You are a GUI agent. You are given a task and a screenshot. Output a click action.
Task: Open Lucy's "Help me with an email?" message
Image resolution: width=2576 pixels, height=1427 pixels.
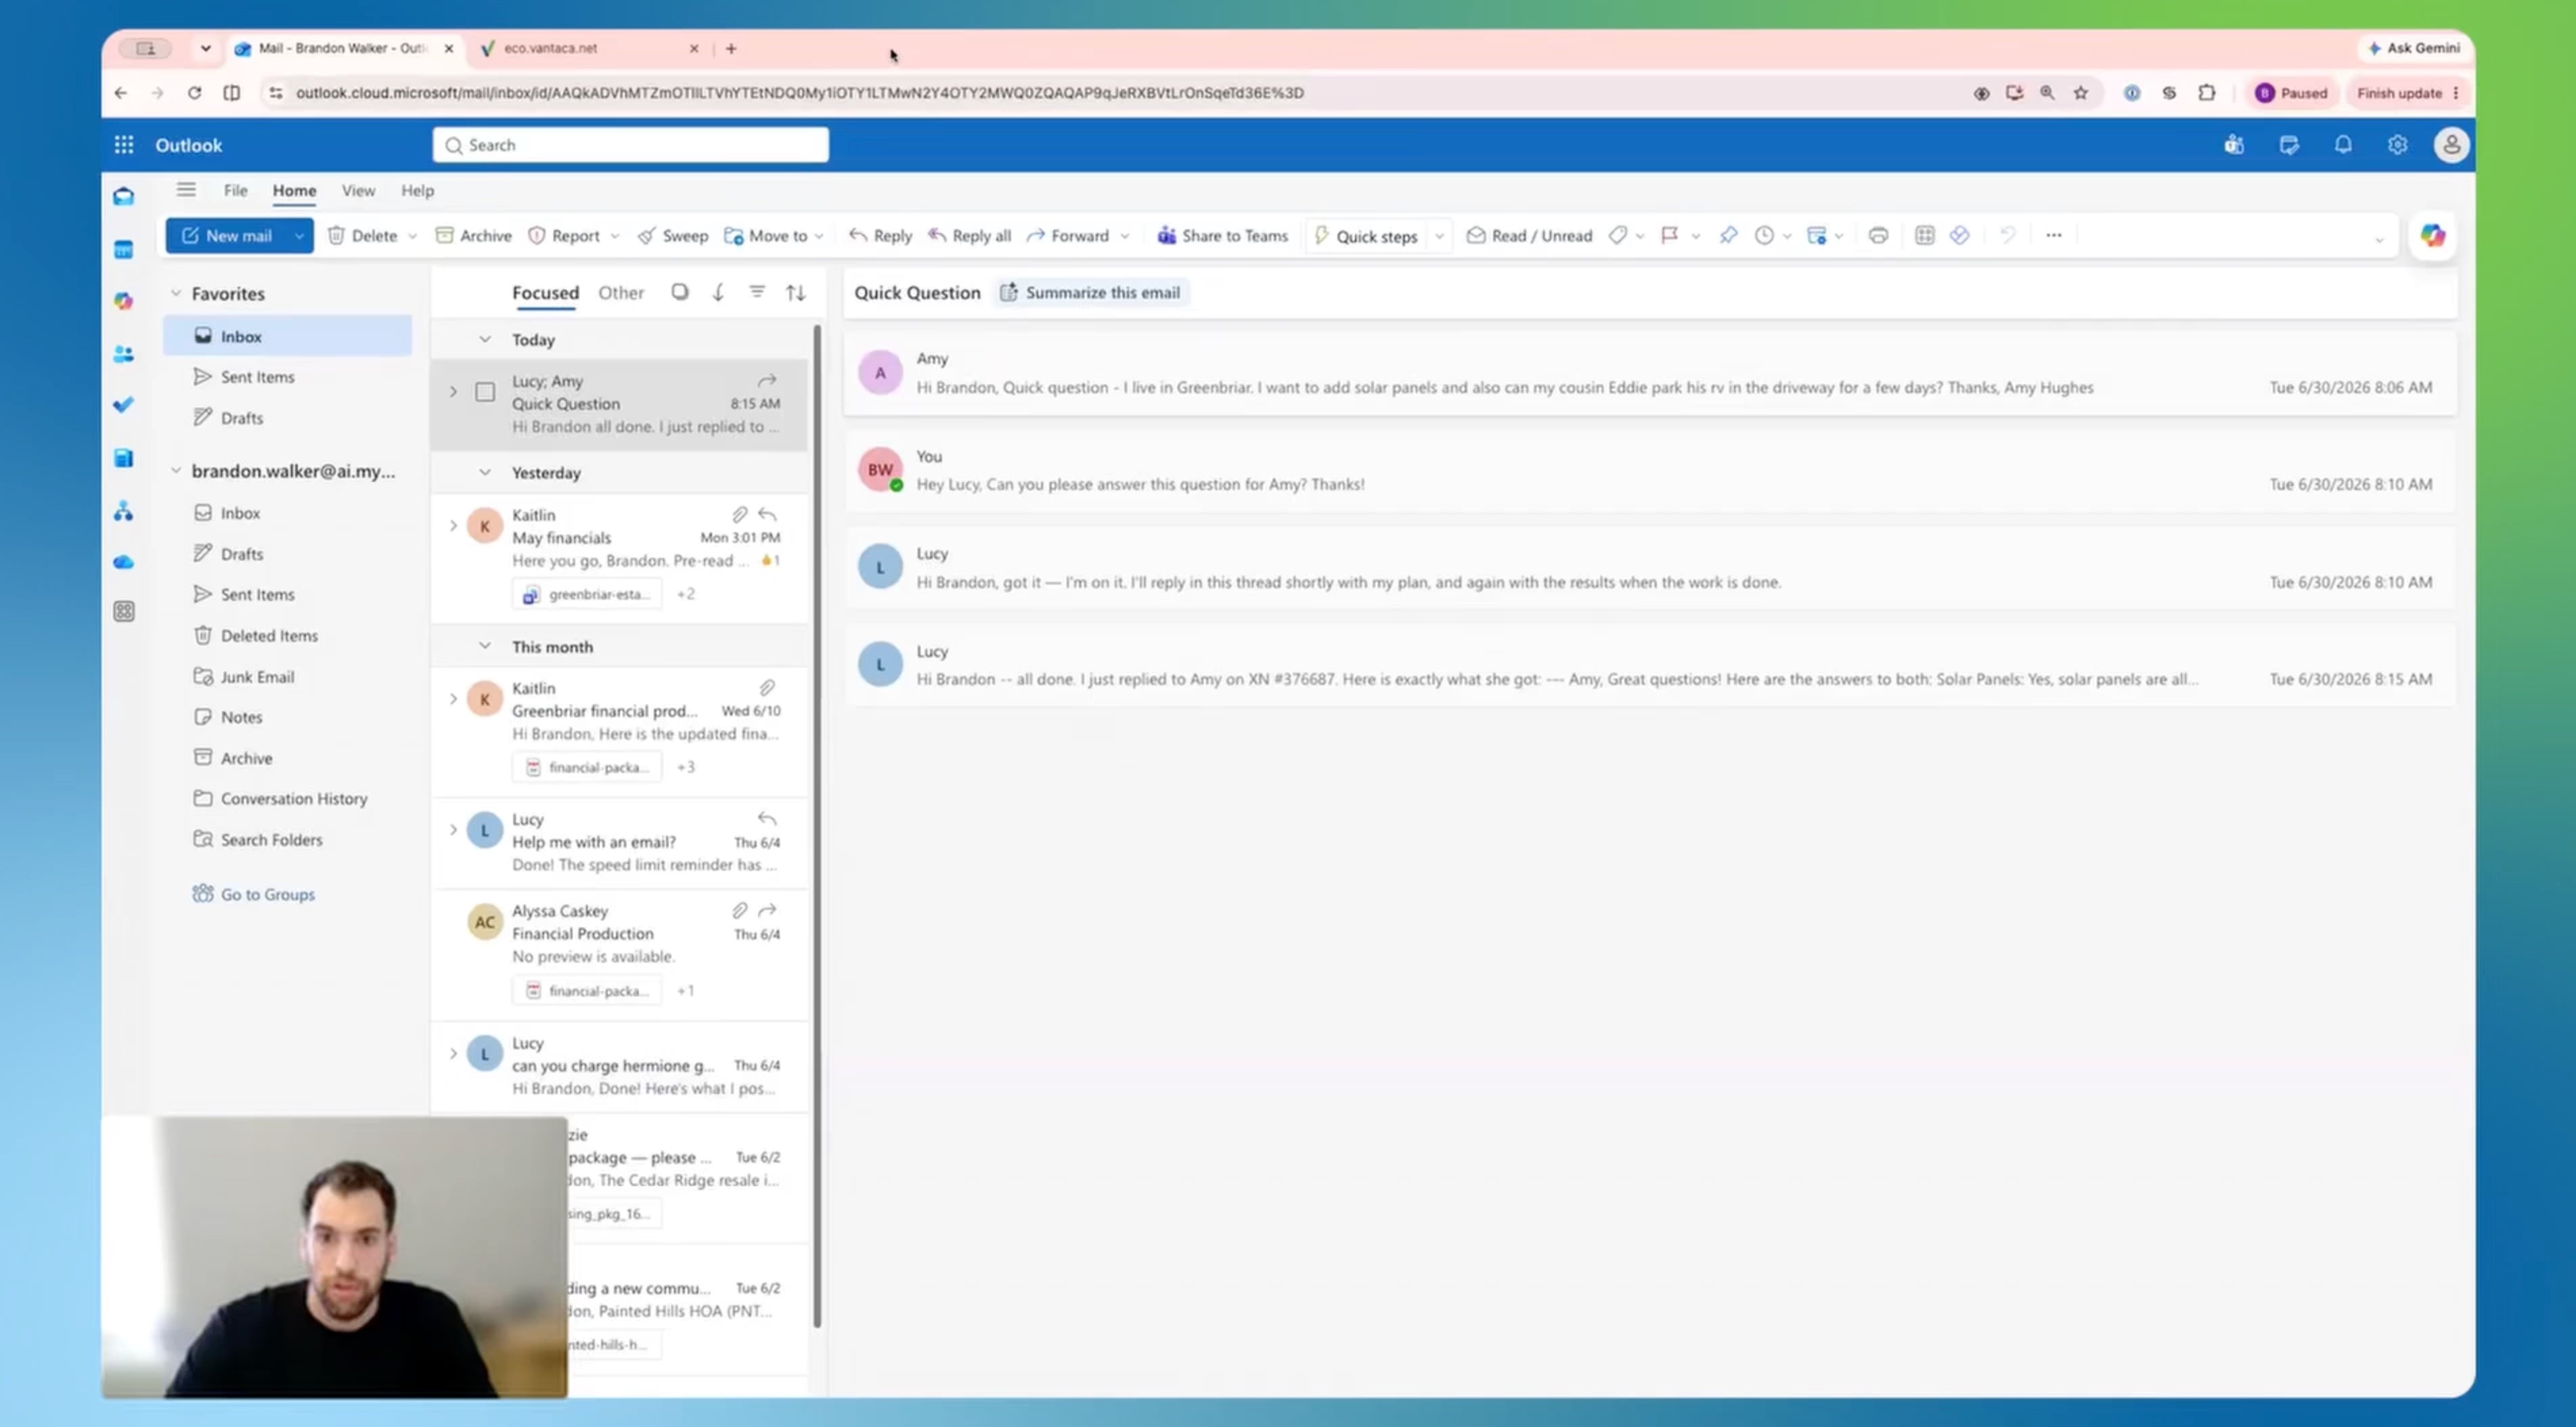tap(619, 842)
